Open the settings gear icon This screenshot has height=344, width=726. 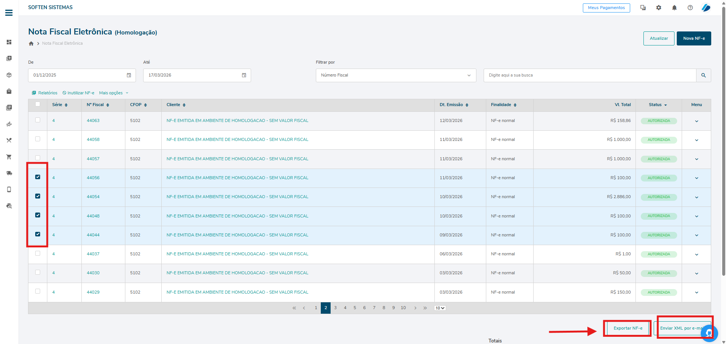(659, 8)
